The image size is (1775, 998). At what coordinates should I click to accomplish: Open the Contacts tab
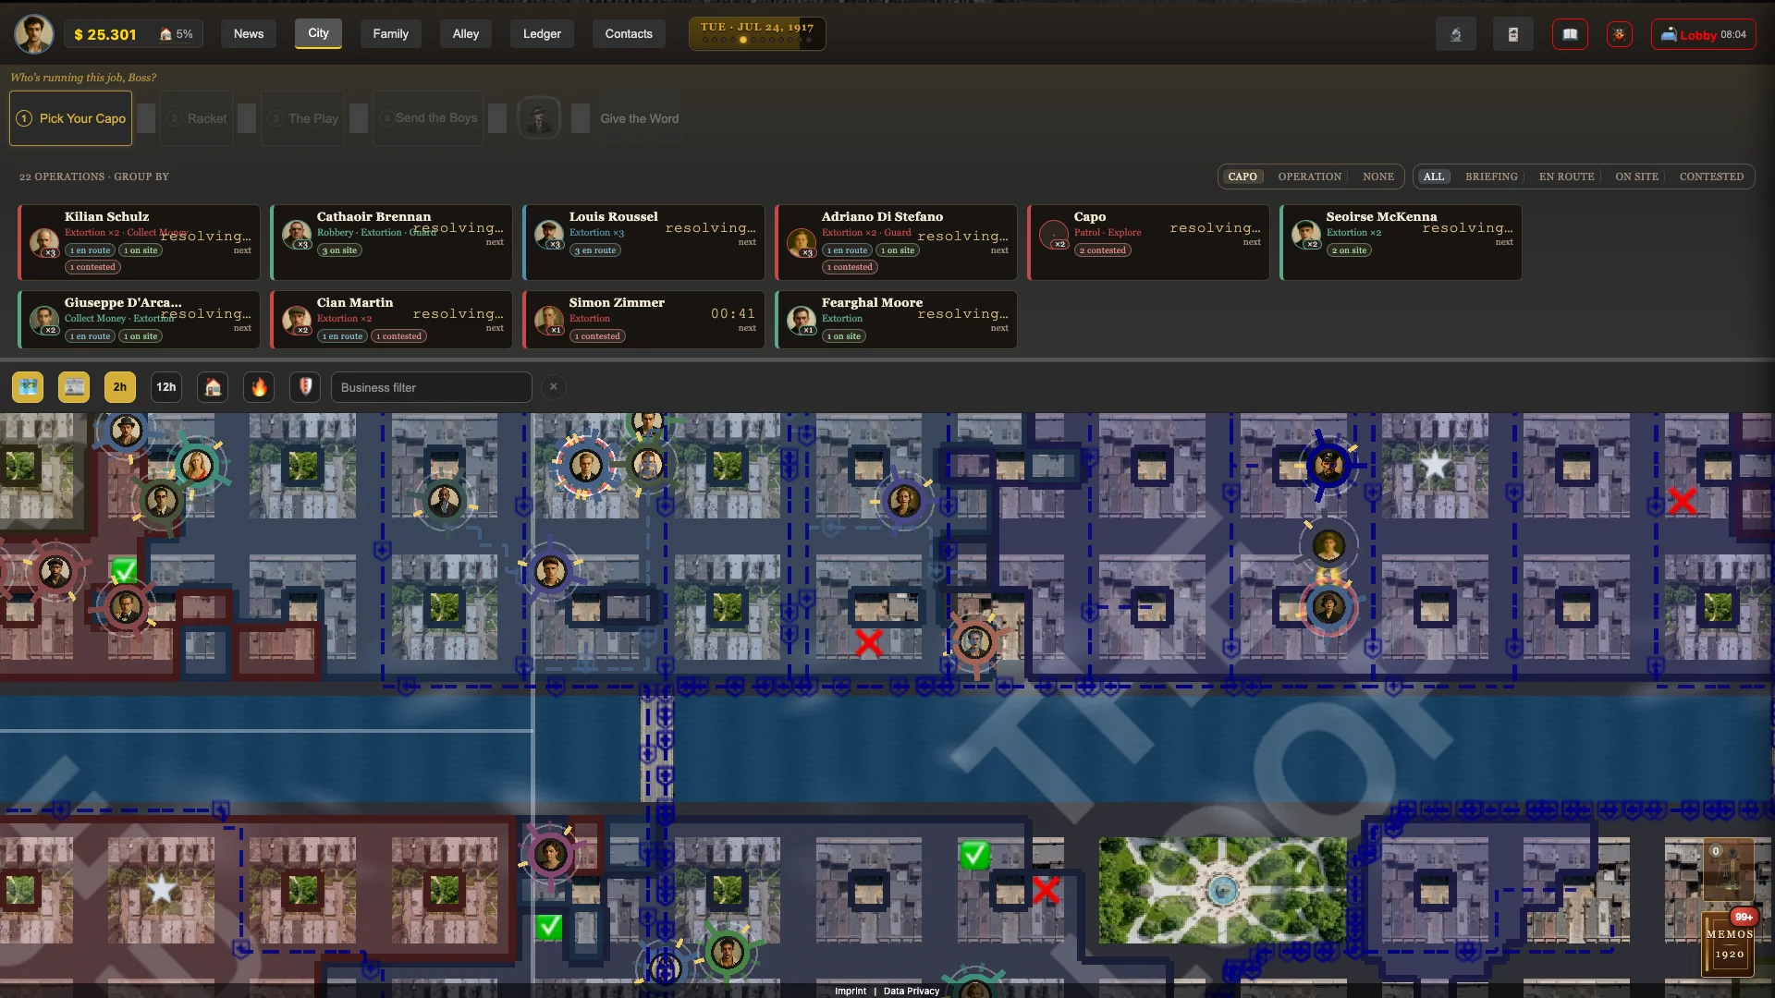click(629, 34)
